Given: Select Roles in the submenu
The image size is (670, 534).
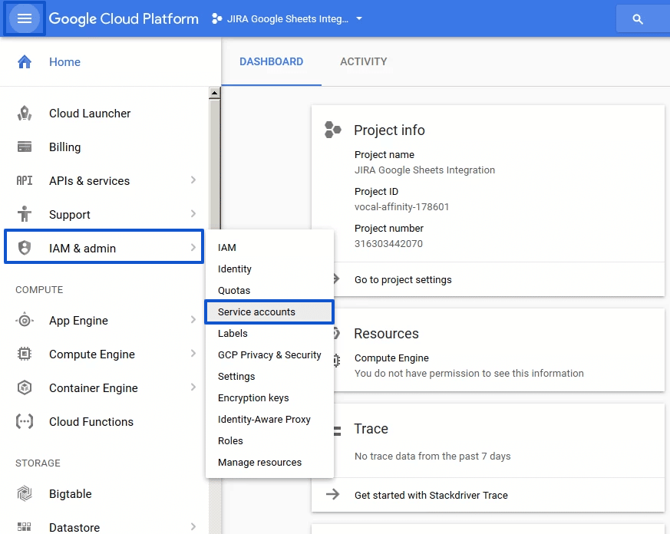Looking at the screenshot, I should pos(269,441).
